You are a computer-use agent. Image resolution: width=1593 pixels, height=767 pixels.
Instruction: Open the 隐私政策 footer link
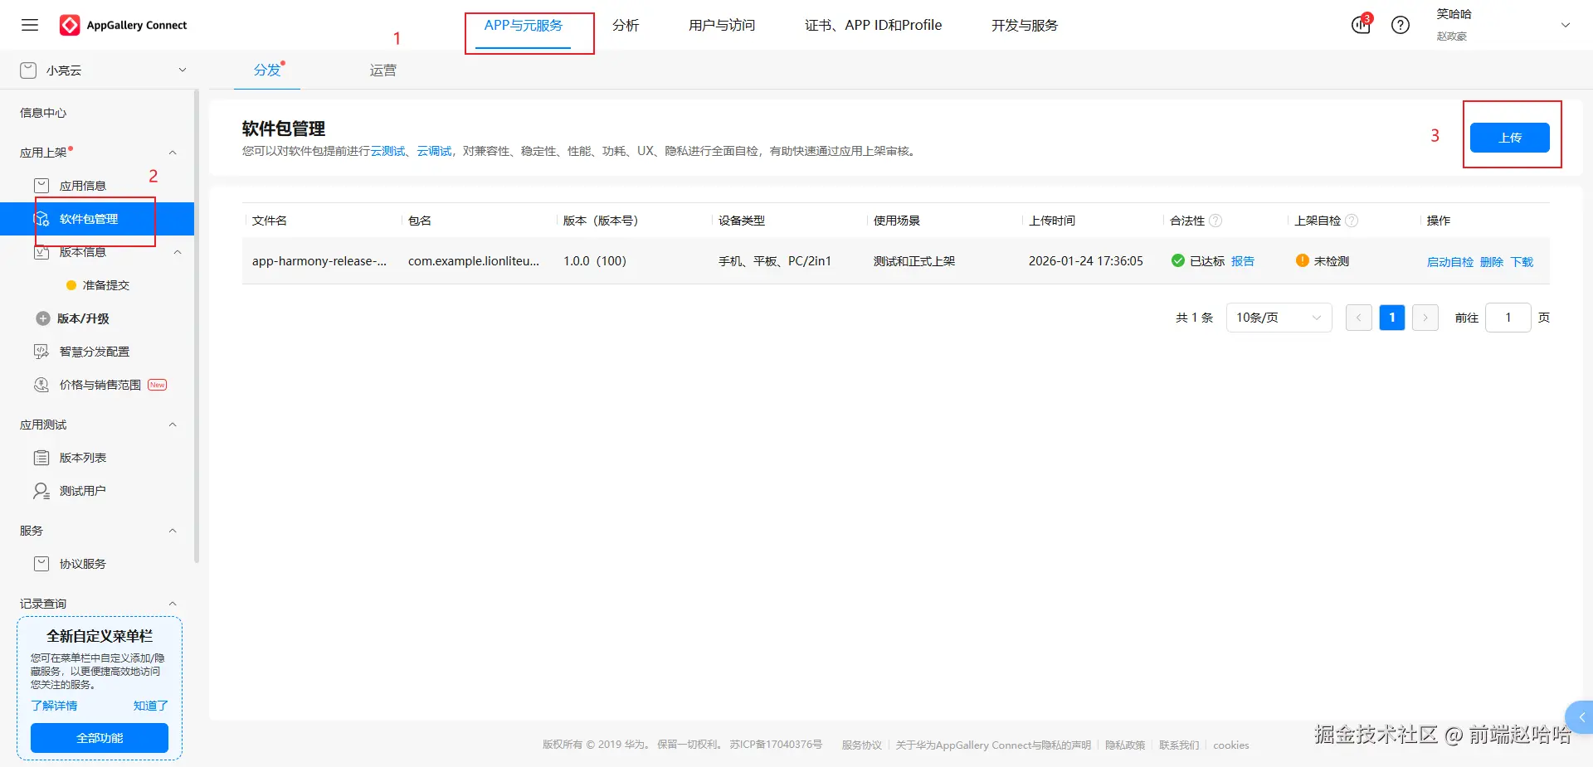click(x=1125, y=745)
